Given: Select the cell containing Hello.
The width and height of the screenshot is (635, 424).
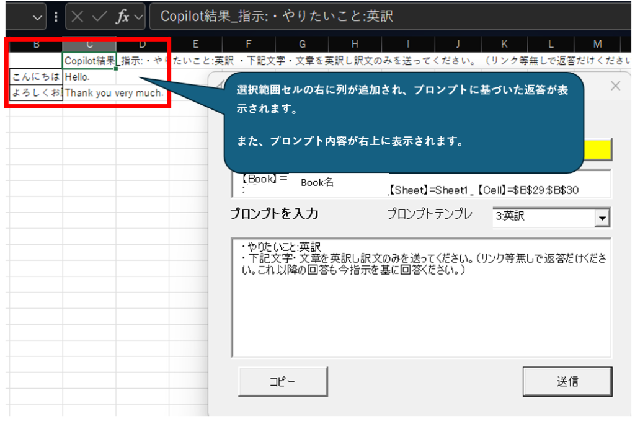Looking at the screenshot, I should pos(89,77).
